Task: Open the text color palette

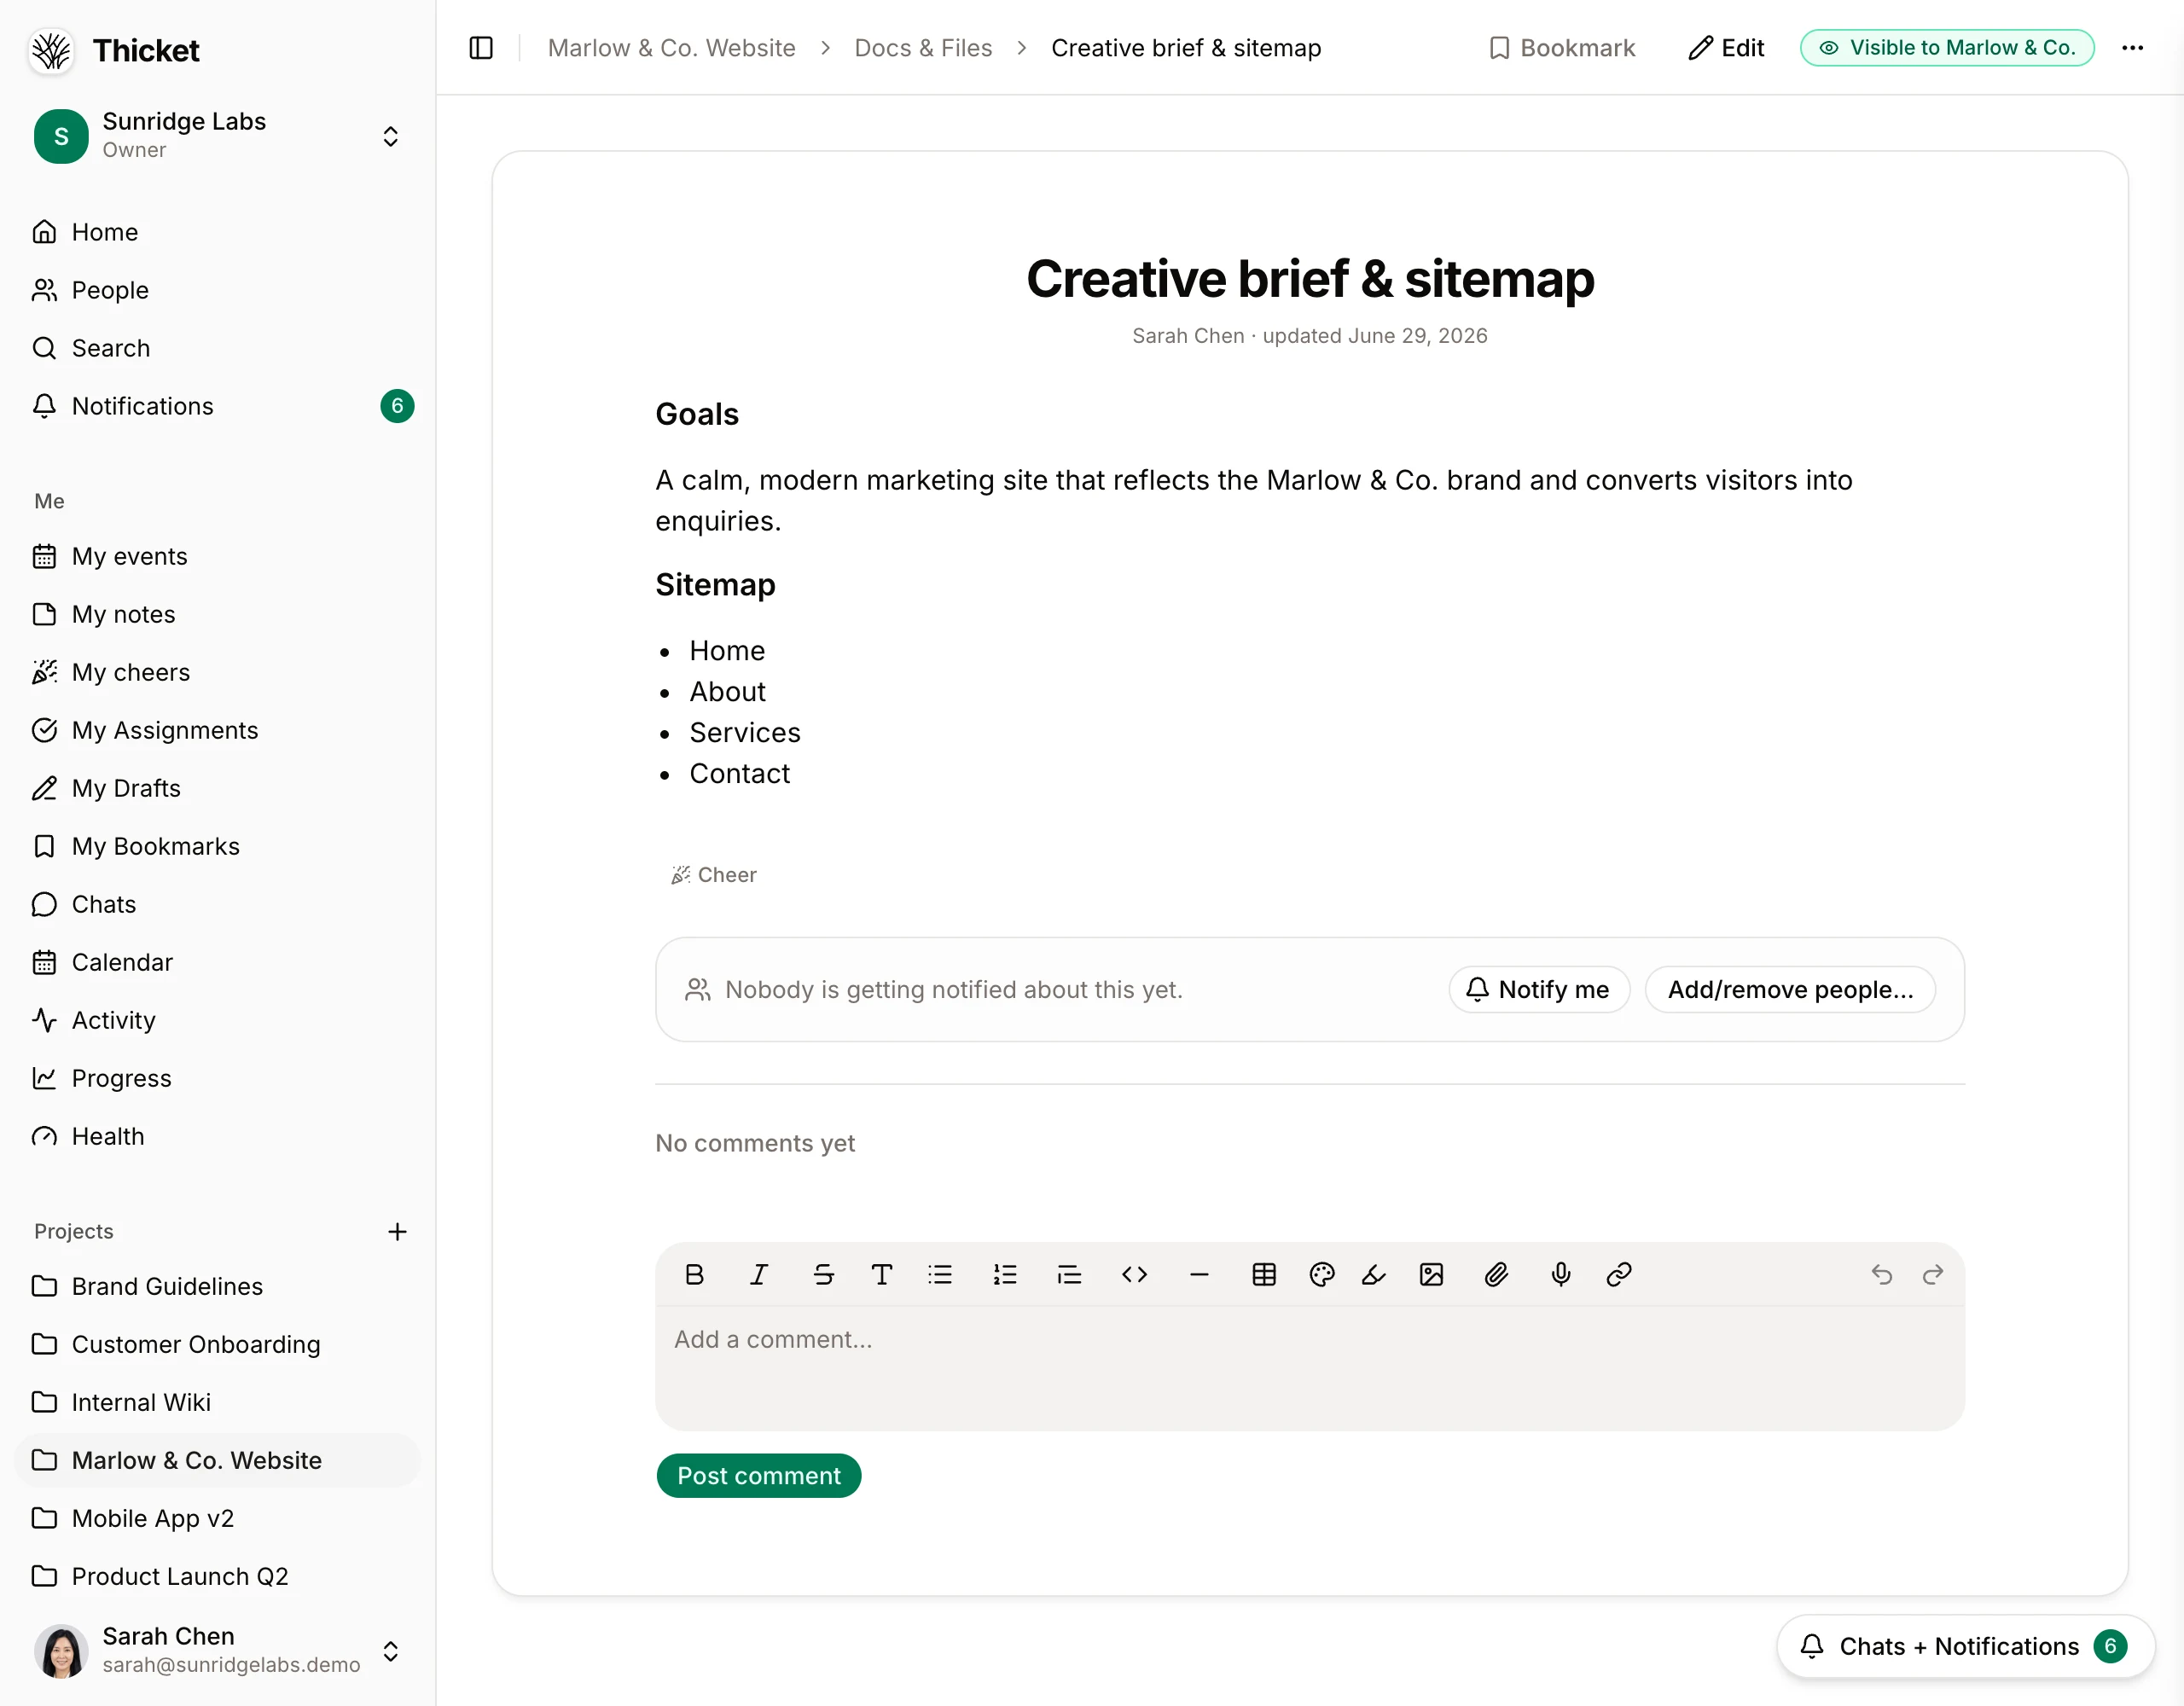Action: (x=1322, y=1274)
